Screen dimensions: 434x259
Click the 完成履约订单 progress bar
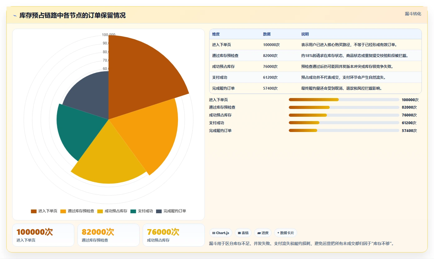coord(344,131)
